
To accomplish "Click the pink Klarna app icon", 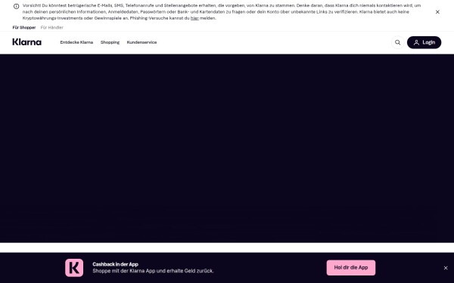I will [74, 268].
